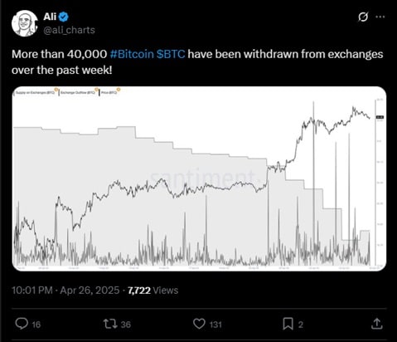Click the blue verified badge beside Ali
The height and width of the screenshot is (342, 397).
64,17
